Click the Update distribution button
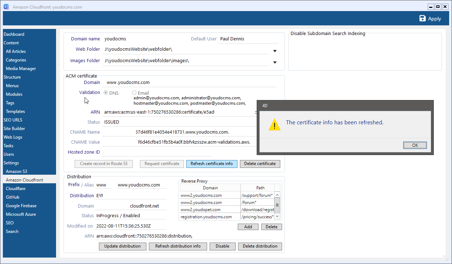Image resolution: width=452 pixels, height=264 pixels. pos(122,246)
